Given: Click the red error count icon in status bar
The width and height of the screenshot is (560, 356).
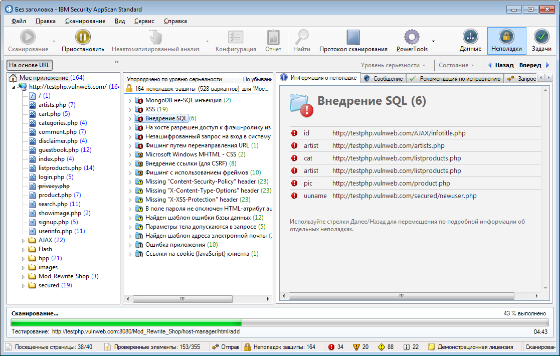Looking at the screenshot, I should 331,347.
